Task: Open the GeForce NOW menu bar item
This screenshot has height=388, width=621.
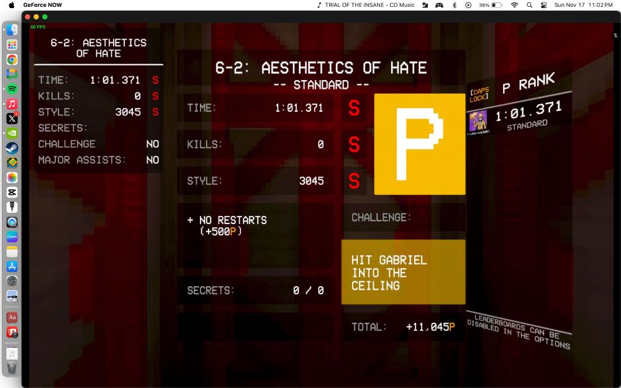Action: click(x=42, y=5)
